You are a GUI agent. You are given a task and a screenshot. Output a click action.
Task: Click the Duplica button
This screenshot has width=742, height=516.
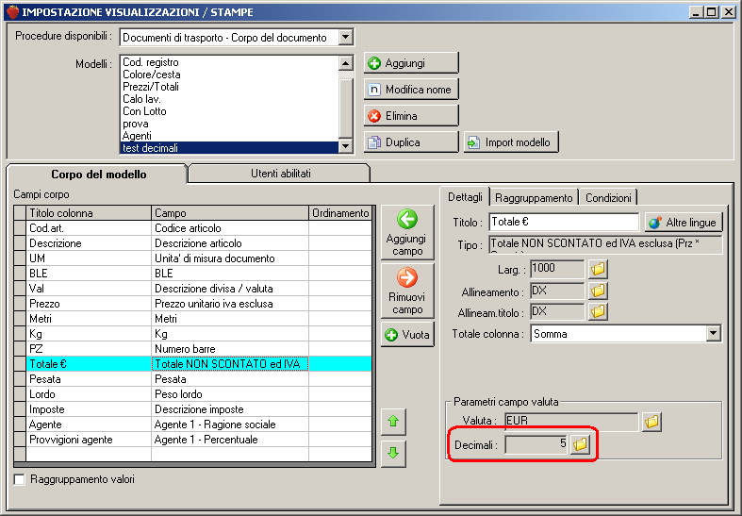tap(411, 142)
